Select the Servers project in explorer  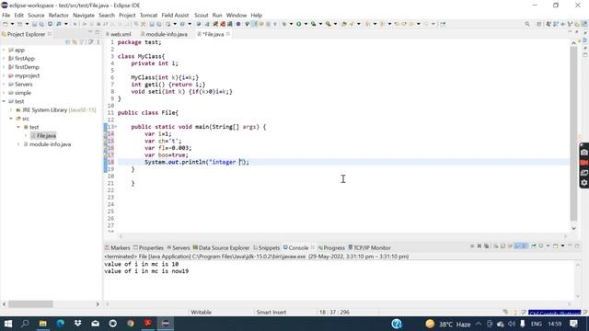tap(23, 85)
